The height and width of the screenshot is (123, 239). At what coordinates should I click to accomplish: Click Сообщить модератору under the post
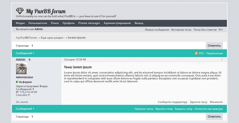tap(172, 102)
